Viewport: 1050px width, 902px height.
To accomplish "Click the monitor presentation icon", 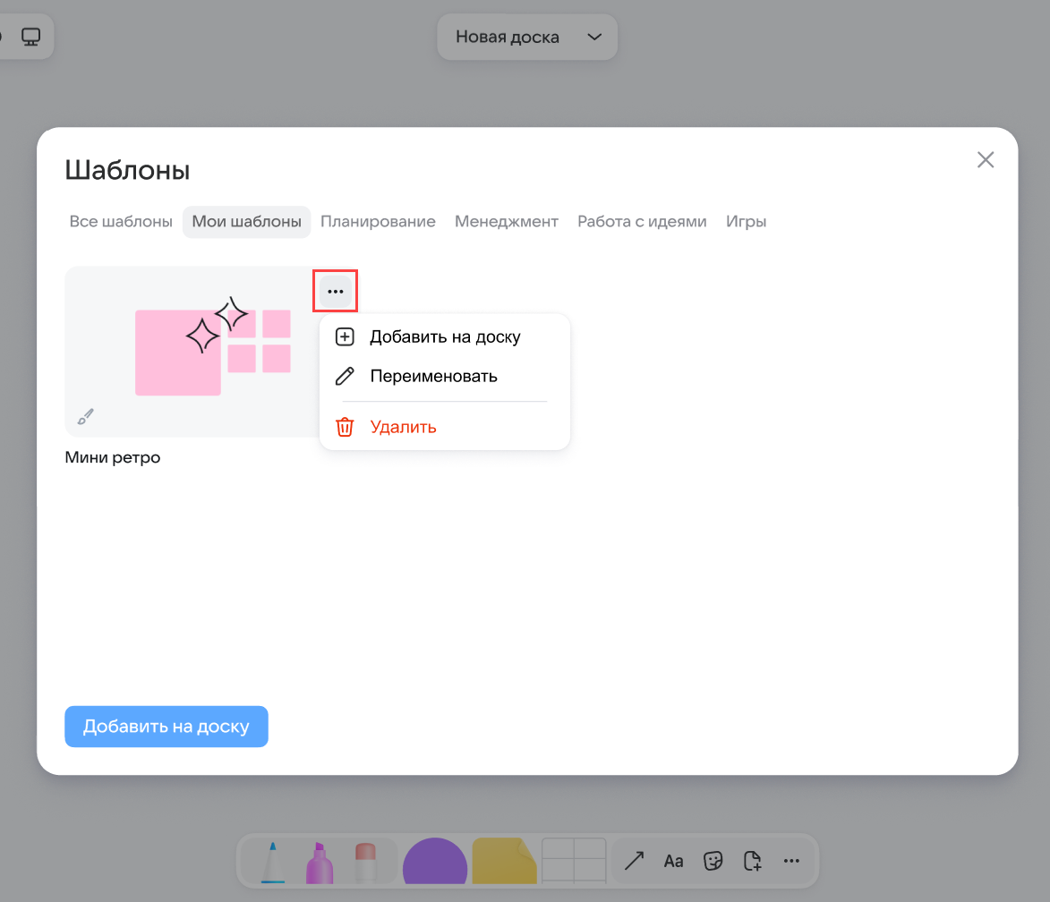I will point(31,38).
